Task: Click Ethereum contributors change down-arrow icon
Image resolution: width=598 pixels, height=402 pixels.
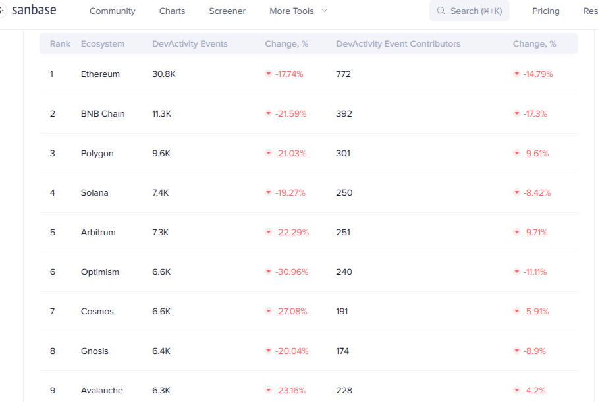Action: tap(517, 74)
